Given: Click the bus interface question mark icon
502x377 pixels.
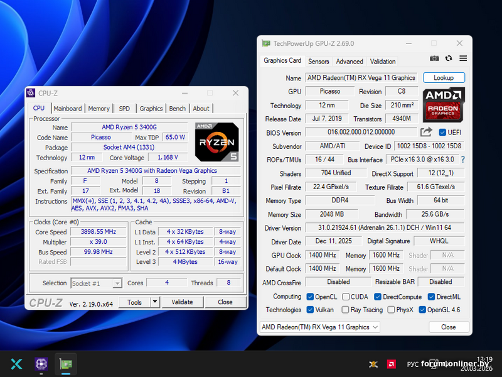Looking at the screenshot, I should [463, 160].
